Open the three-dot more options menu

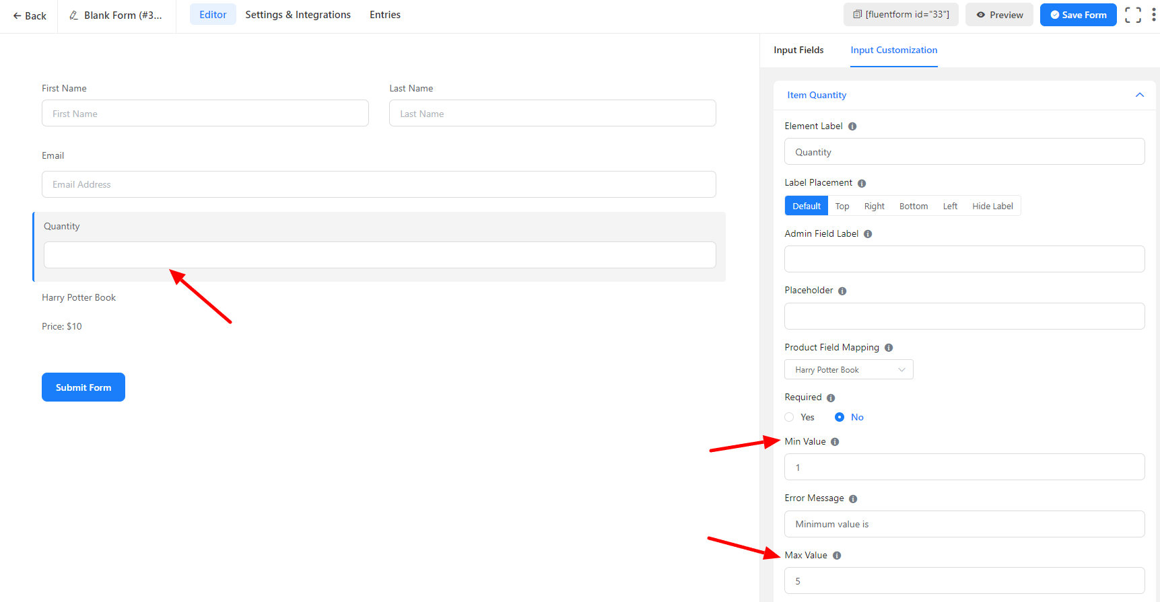(1153, 15)
